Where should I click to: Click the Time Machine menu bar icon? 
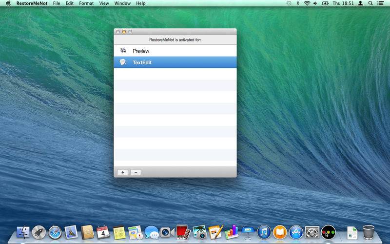[x=289, y=3]
